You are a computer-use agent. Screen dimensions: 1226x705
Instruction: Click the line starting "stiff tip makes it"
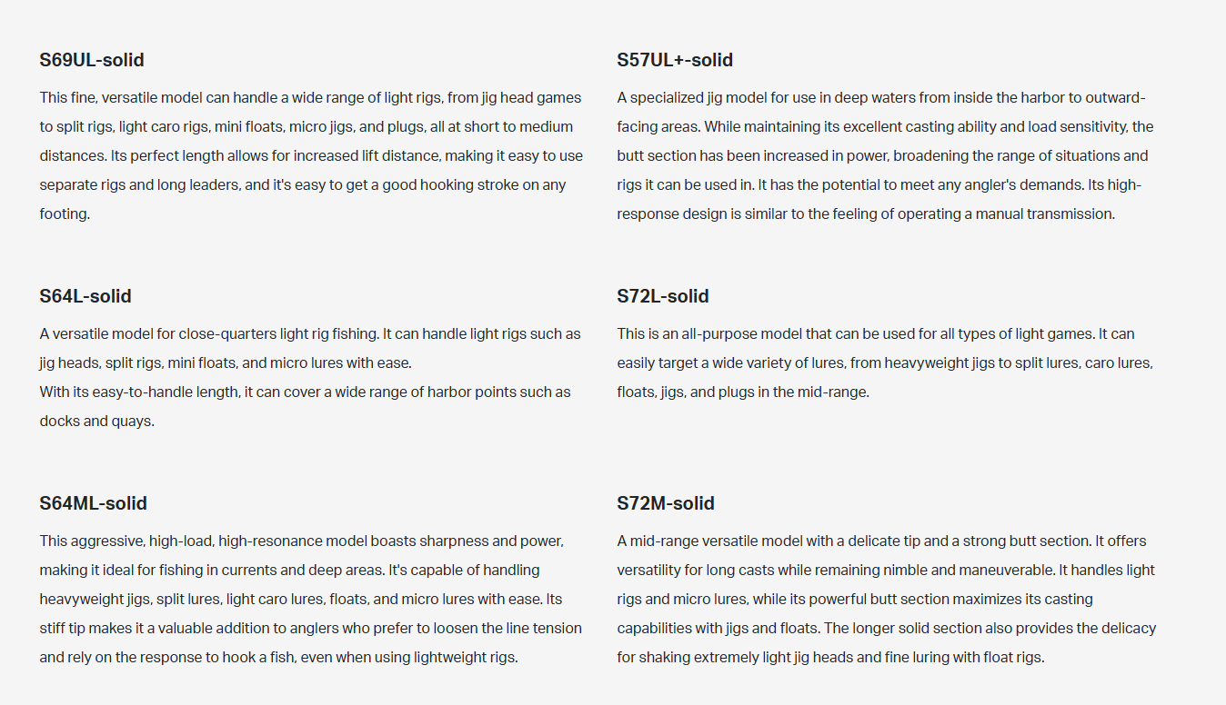310,629
